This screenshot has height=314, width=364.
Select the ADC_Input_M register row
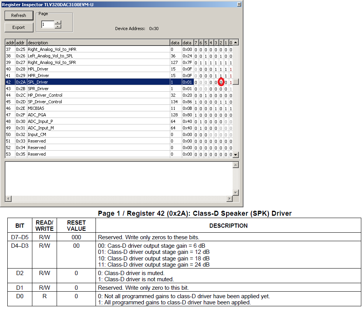pyautogui.click(x=119, y=128)
